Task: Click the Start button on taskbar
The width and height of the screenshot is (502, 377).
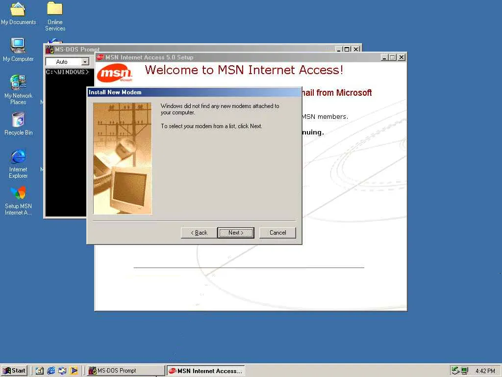Action: [x=14, y=371]
